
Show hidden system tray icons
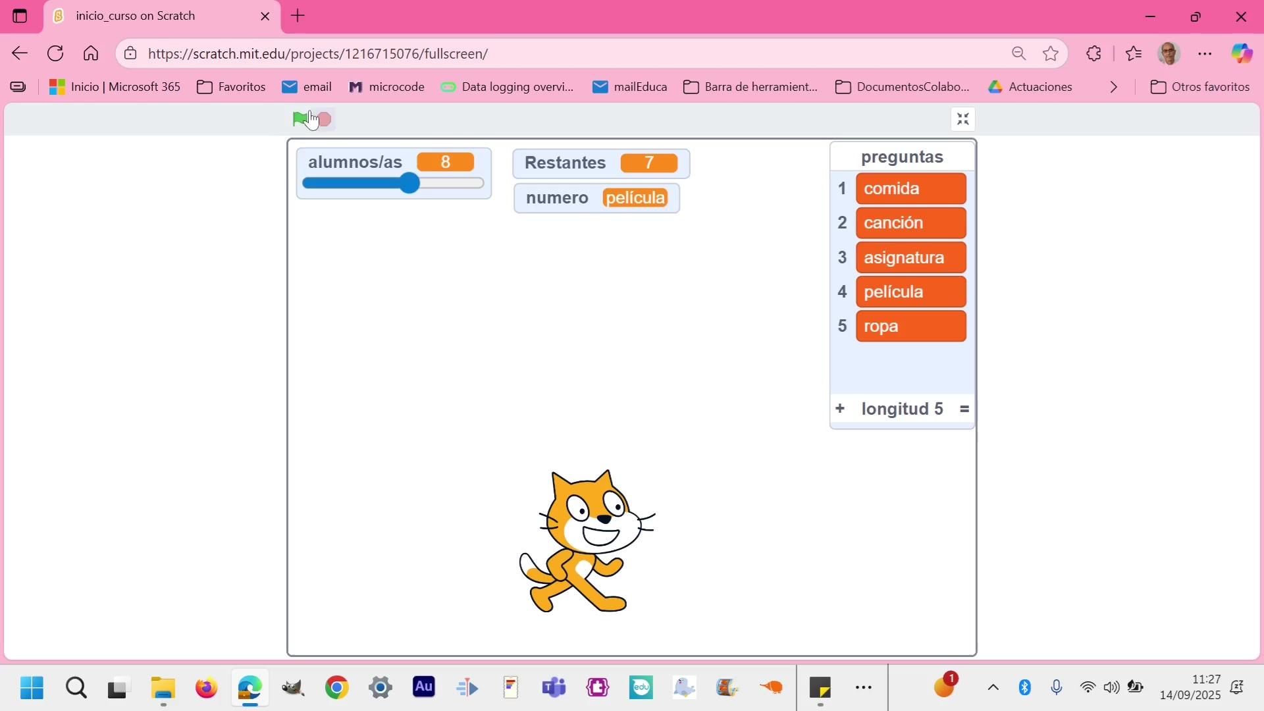click(x=993, y=688)
